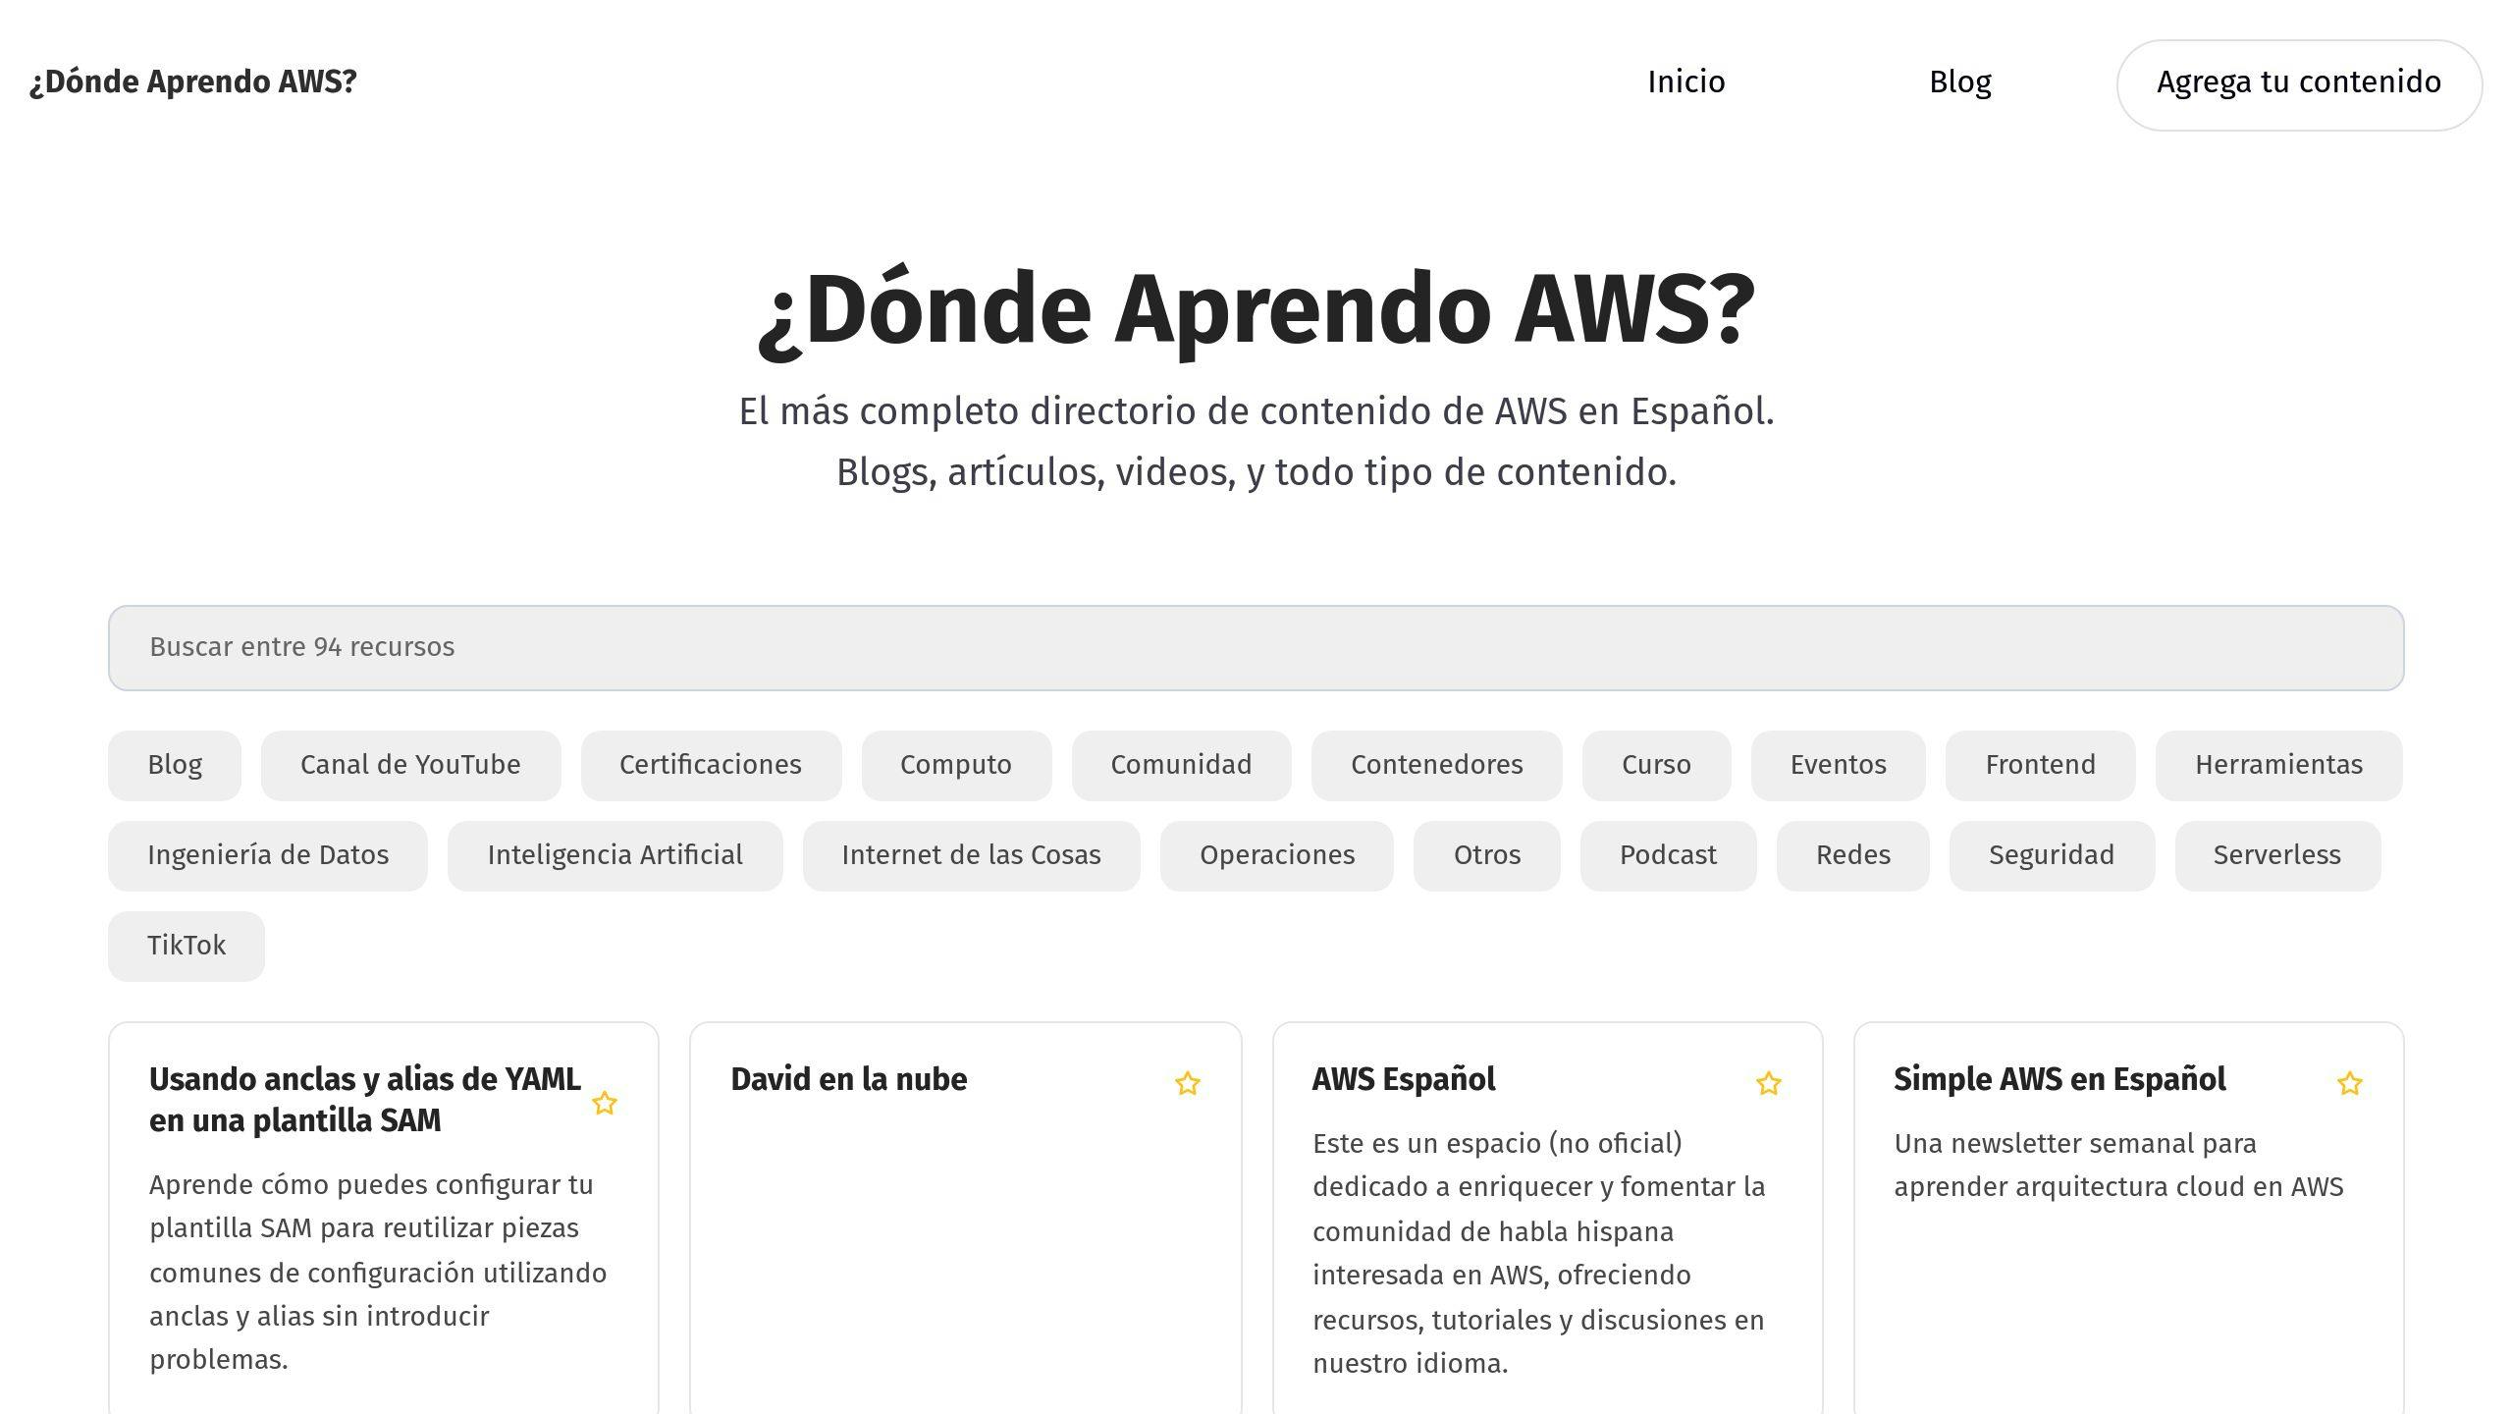
Task: Toggle the Frontend category
Action: point(2040,765)
